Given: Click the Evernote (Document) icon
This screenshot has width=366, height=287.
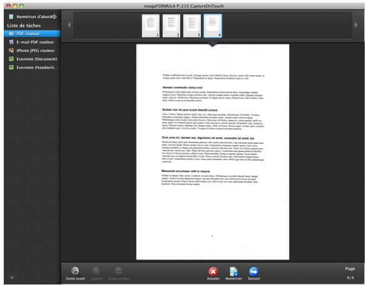Looking at the screenshot, I should coord(11,59).
